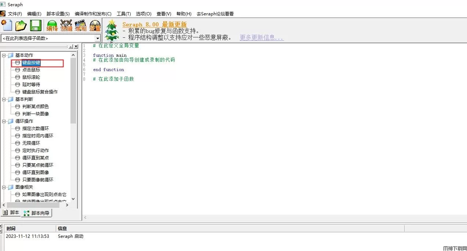Select the 2023-11-12 11:13:53 log entry
Screen dimensions: 467x251
click(28, 236)
